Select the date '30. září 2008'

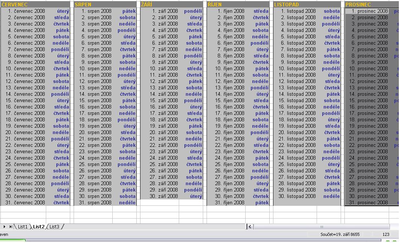point(160,196)
